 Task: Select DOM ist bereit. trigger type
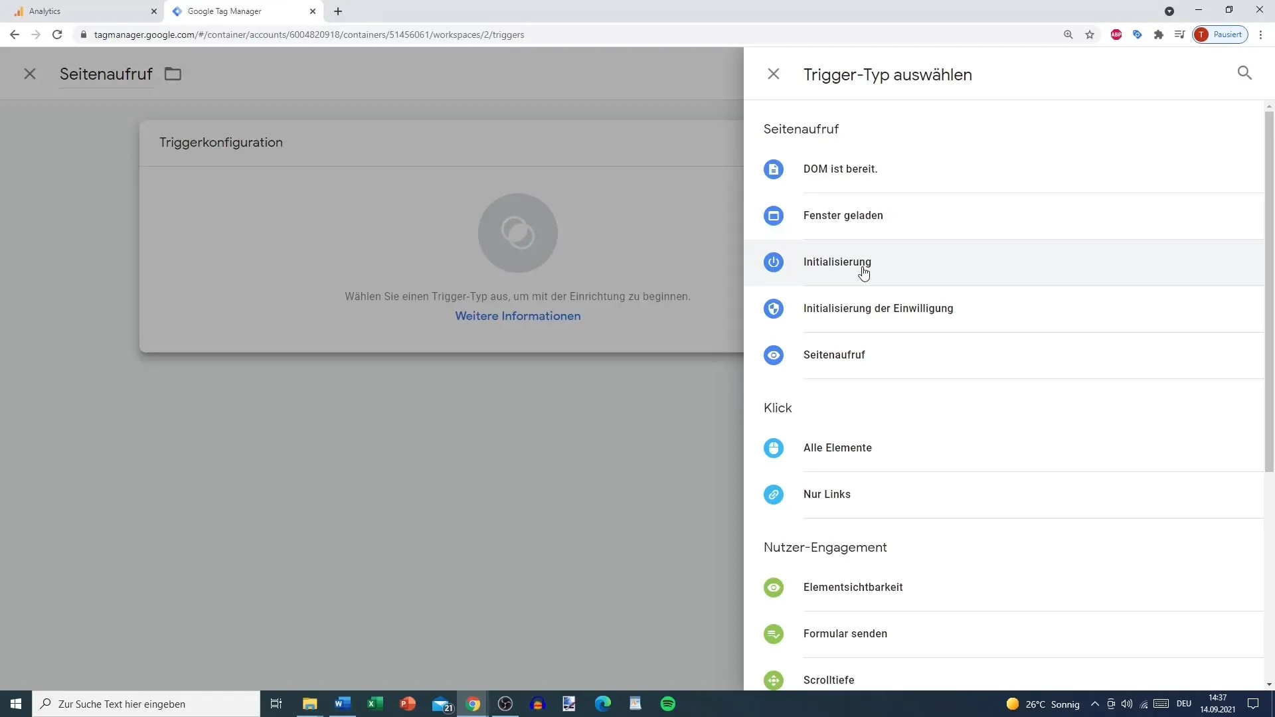pos(1003,169)
